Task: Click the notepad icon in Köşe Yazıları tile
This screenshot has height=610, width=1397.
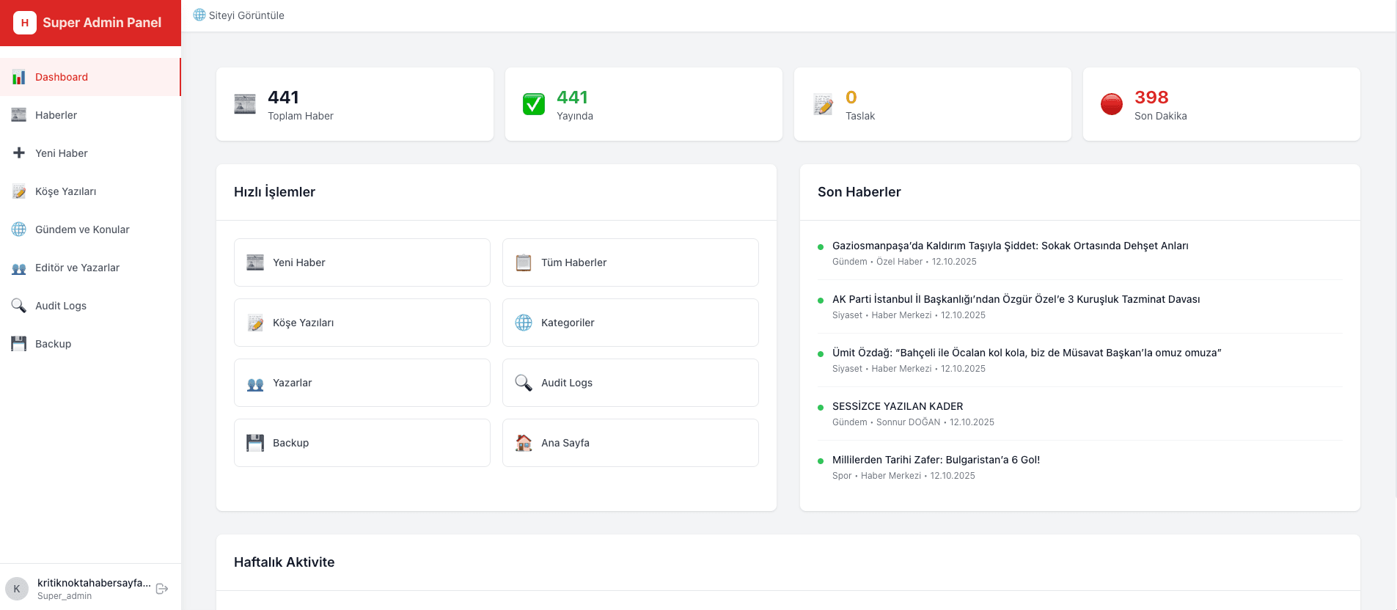Action: [x=255, y=323]
